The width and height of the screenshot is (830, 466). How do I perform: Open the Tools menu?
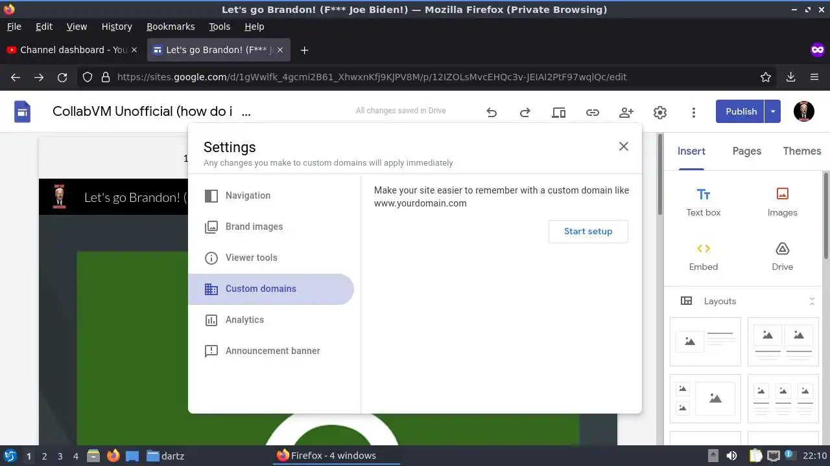pos(220,27)
